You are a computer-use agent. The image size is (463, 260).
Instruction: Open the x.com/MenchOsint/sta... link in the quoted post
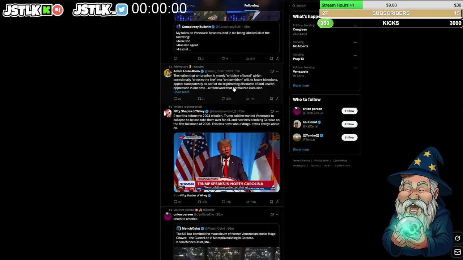pyautogui.click(x=194, y=242)
